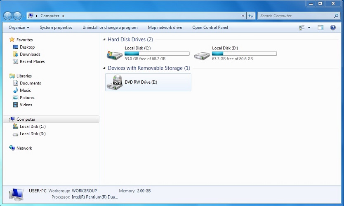Image resolution: width=344 pixels, height=206 pixels.
Task: Open the Pictures library
Action: coord(27,98)
